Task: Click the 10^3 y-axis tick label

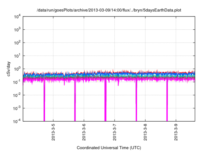Action: click(x=17, y=30)
